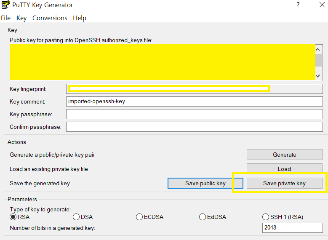Click the public key scrollbar thumb
328x240 pixels.
[x=318, y=60]
